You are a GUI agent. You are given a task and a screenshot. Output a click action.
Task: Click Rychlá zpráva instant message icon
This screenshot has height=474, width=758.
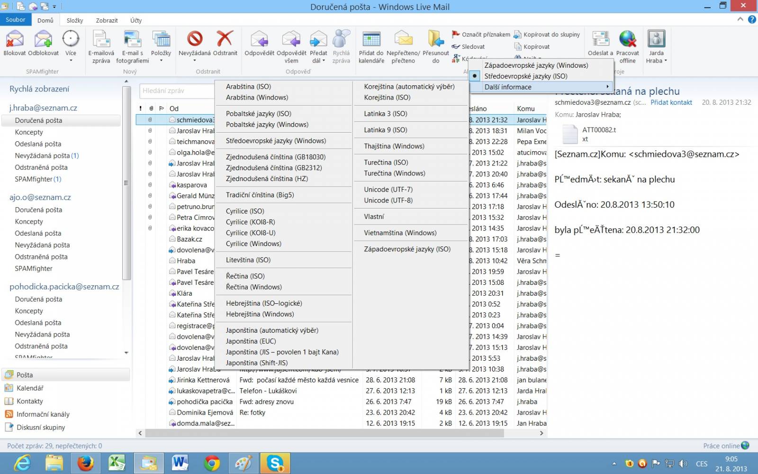(x=341, y=39)
